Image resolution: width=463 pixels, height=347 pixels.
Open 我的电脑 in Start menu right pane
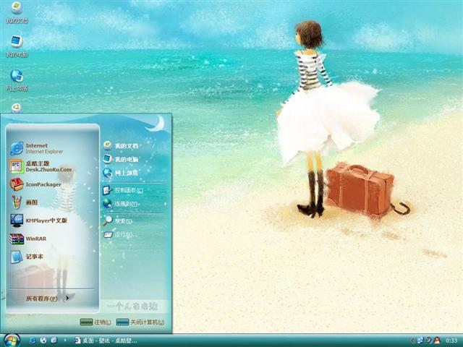click(121, 159)
